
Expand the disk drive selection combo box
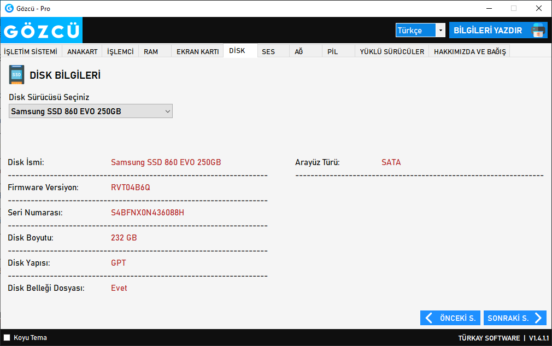click(x=91, y=111)
